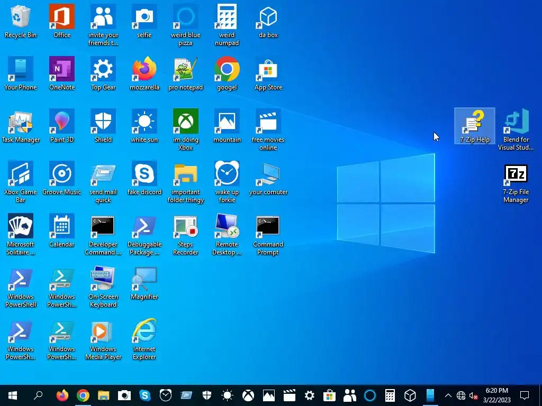Click the 'da box' desktop icon
542x406 pixels.
[x=268, y=21]
